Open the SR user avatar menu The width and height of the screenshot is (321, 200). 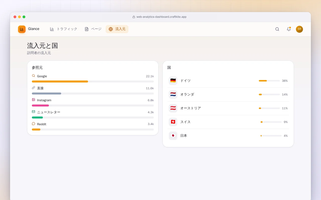point(299,29)
